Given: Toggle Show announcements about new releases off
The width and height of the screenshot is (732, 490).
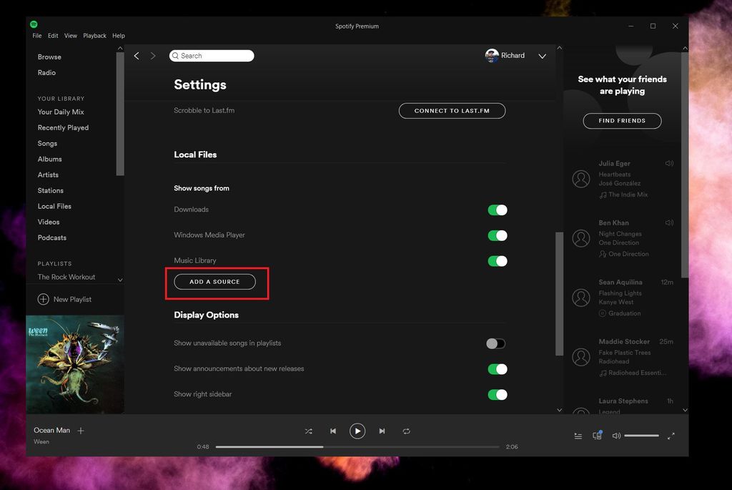Looking at the screenshot, I should (x=498, y=368).
